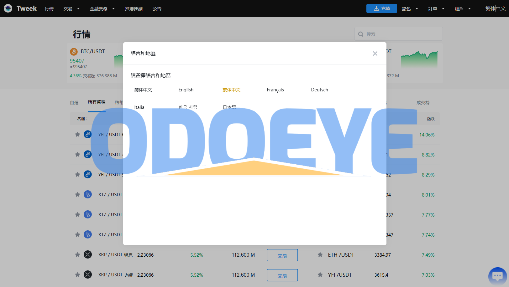Click the XRP coin icon in 永續 row
This screenshot has height=287, width=509.
click(x=88, y=275)
